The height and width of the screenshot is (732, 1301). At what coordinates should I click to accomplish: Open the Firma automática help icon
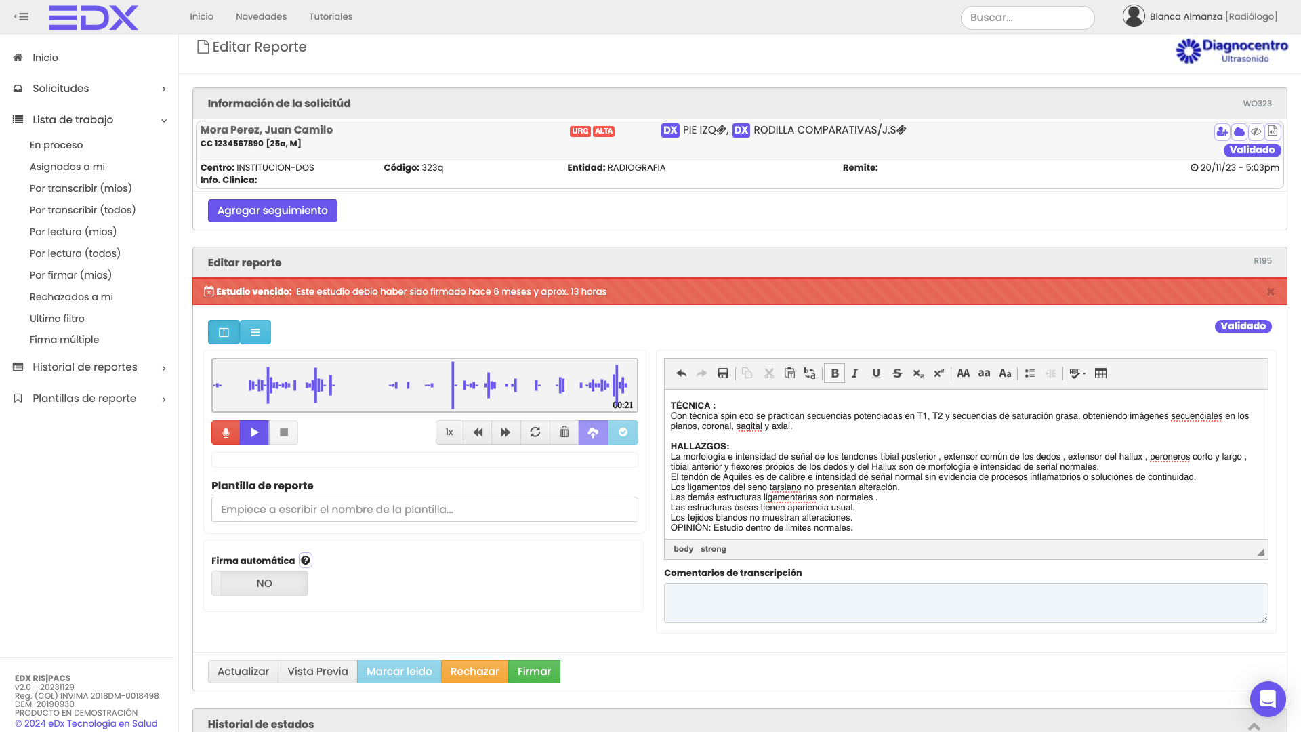coord(306,561)
